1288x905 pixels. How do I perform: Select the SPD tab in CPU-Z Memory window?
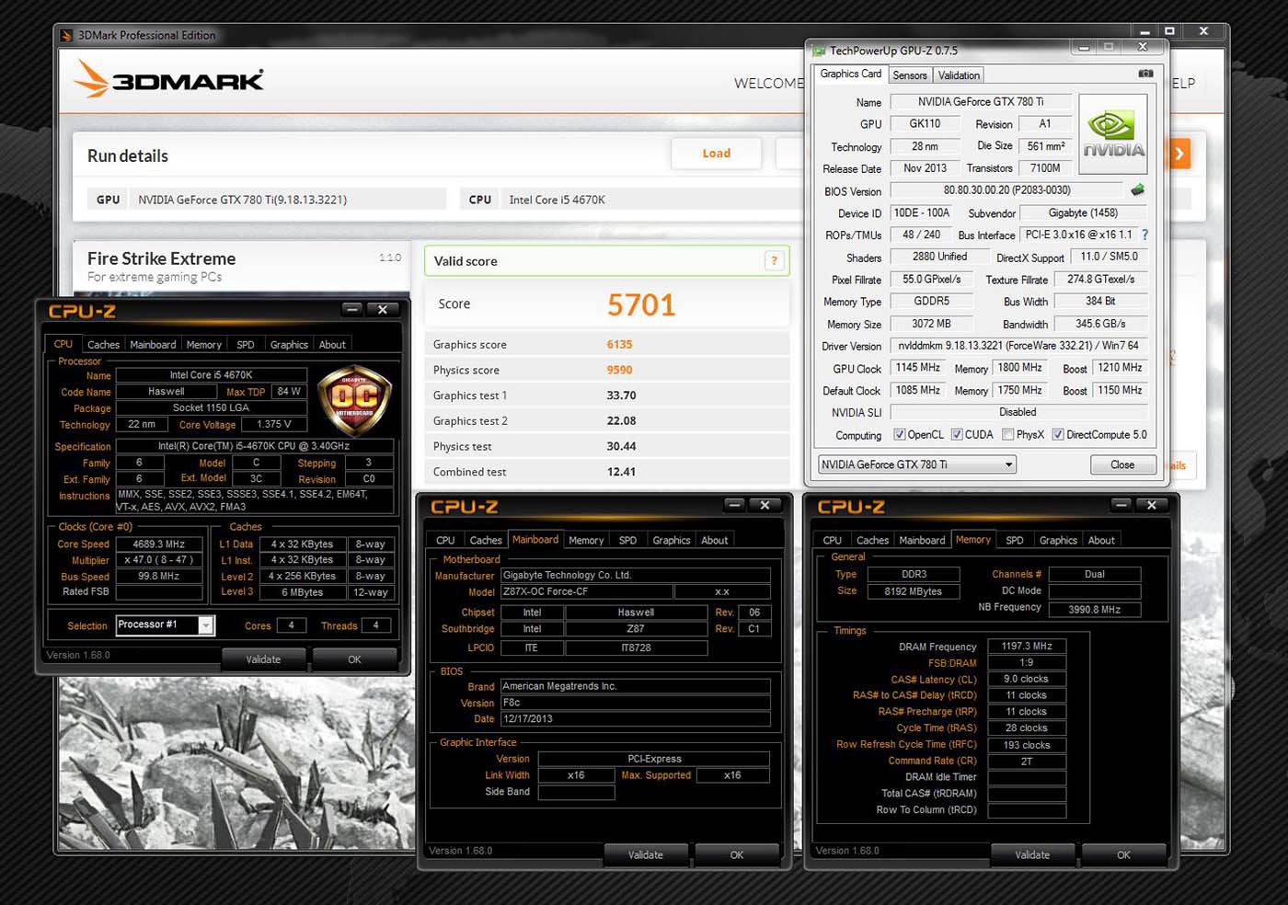(x=1015, y=541)
